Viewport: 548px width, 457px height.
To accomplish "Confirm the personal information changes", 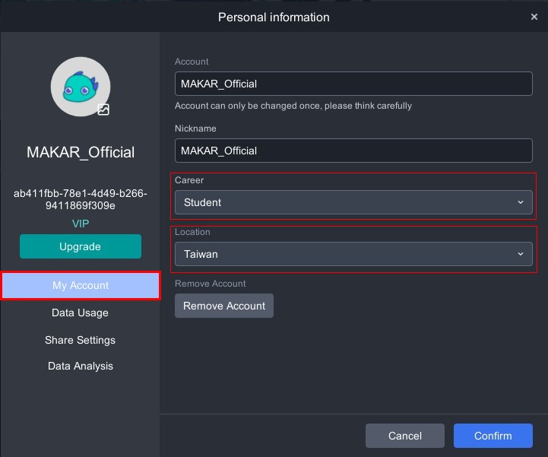I will click(493, 436).
